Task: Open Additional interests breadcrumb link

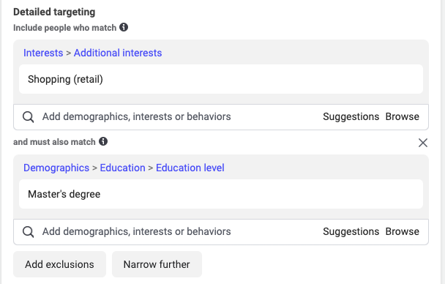Action: point(118,53)
